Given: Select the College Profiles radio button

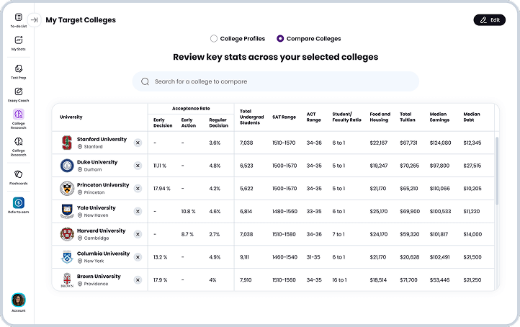Looking at the screenshot, I should (x=214, y=39).
